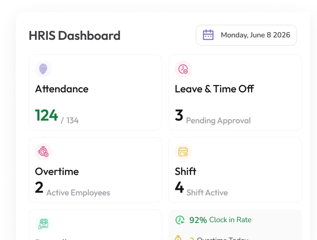Click the HRIS Dashboard title
The width and height of the screenshot is (317, 240).
pyautogui.click(x=75, y=36)
